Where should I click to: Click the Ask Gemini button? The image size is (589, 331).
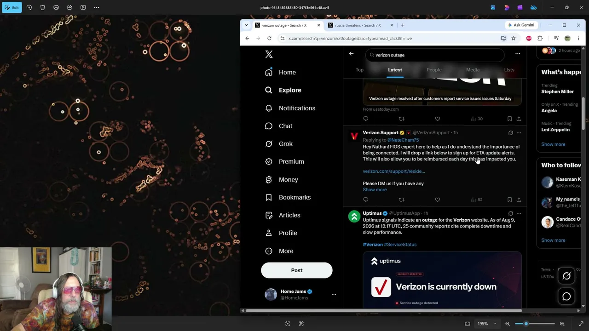pos(521,25)
